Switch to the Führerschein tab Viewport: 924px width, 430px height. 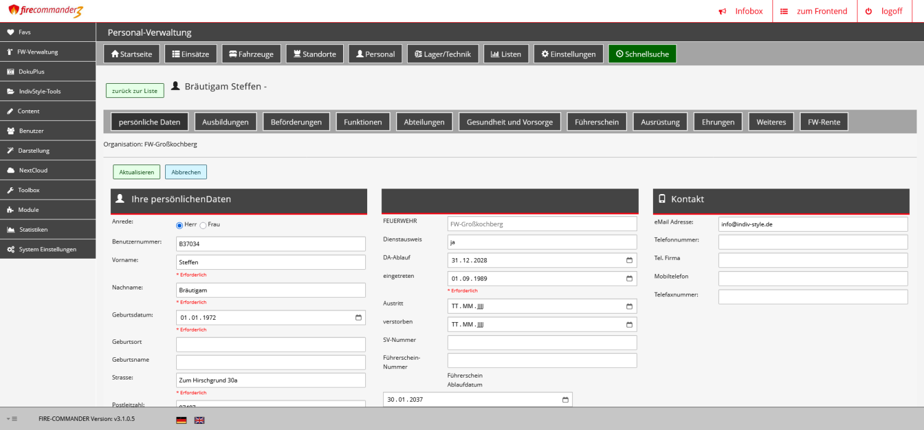click(596, 122)
